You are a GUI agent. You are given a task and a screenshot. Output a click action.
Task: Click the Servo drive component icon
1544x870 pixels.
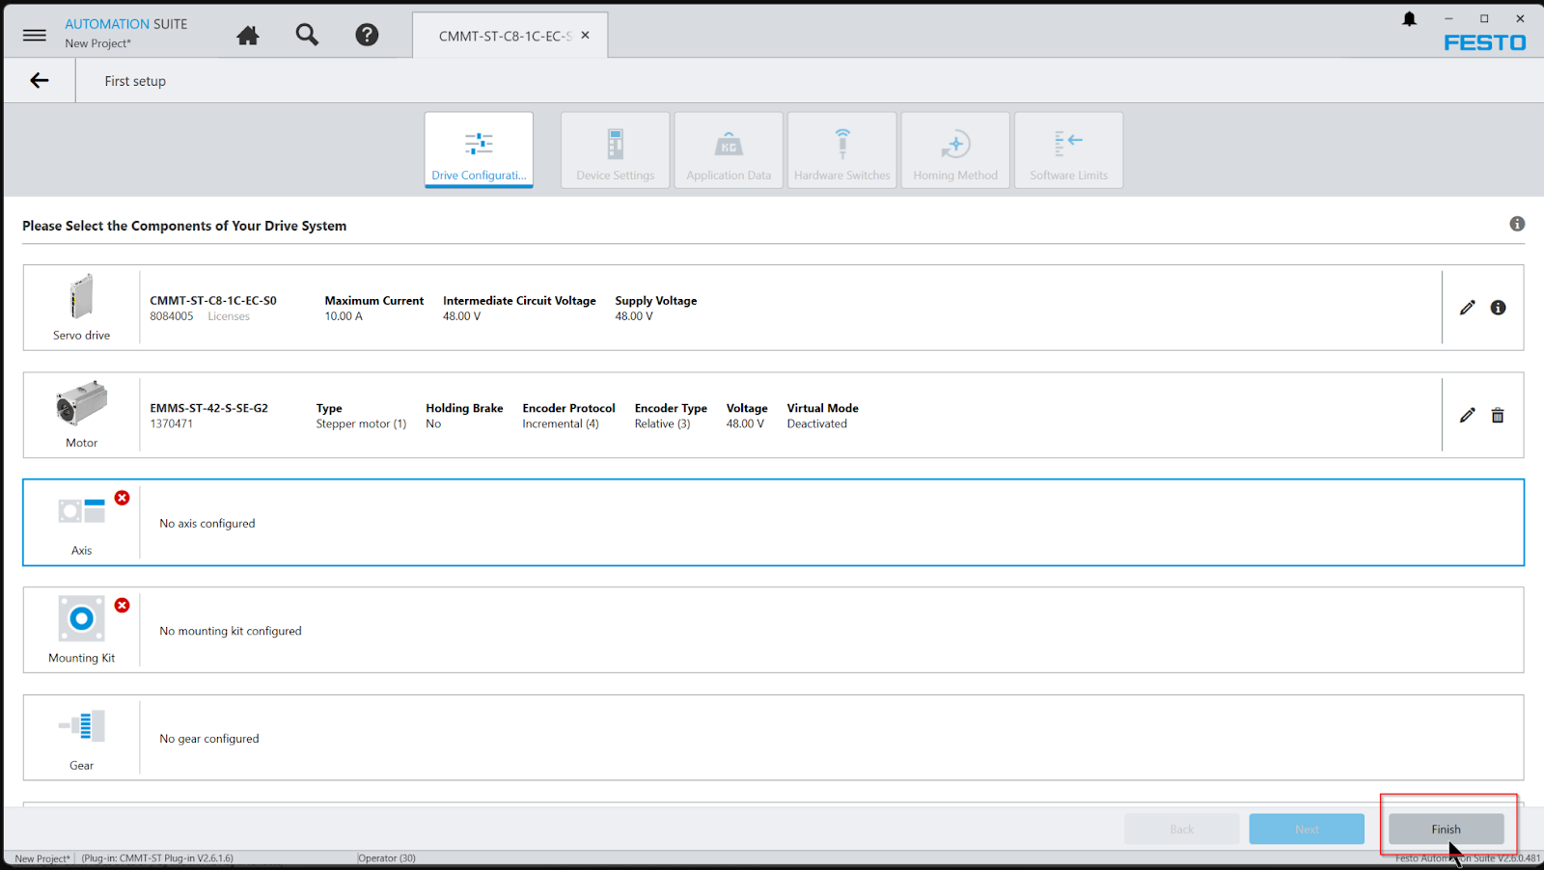point(81,297)
